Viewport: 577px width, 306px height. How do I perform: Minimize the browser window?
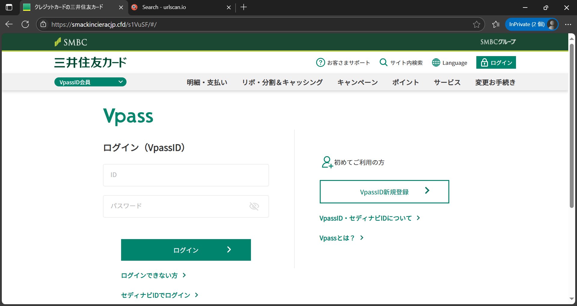tap(525, 7)
